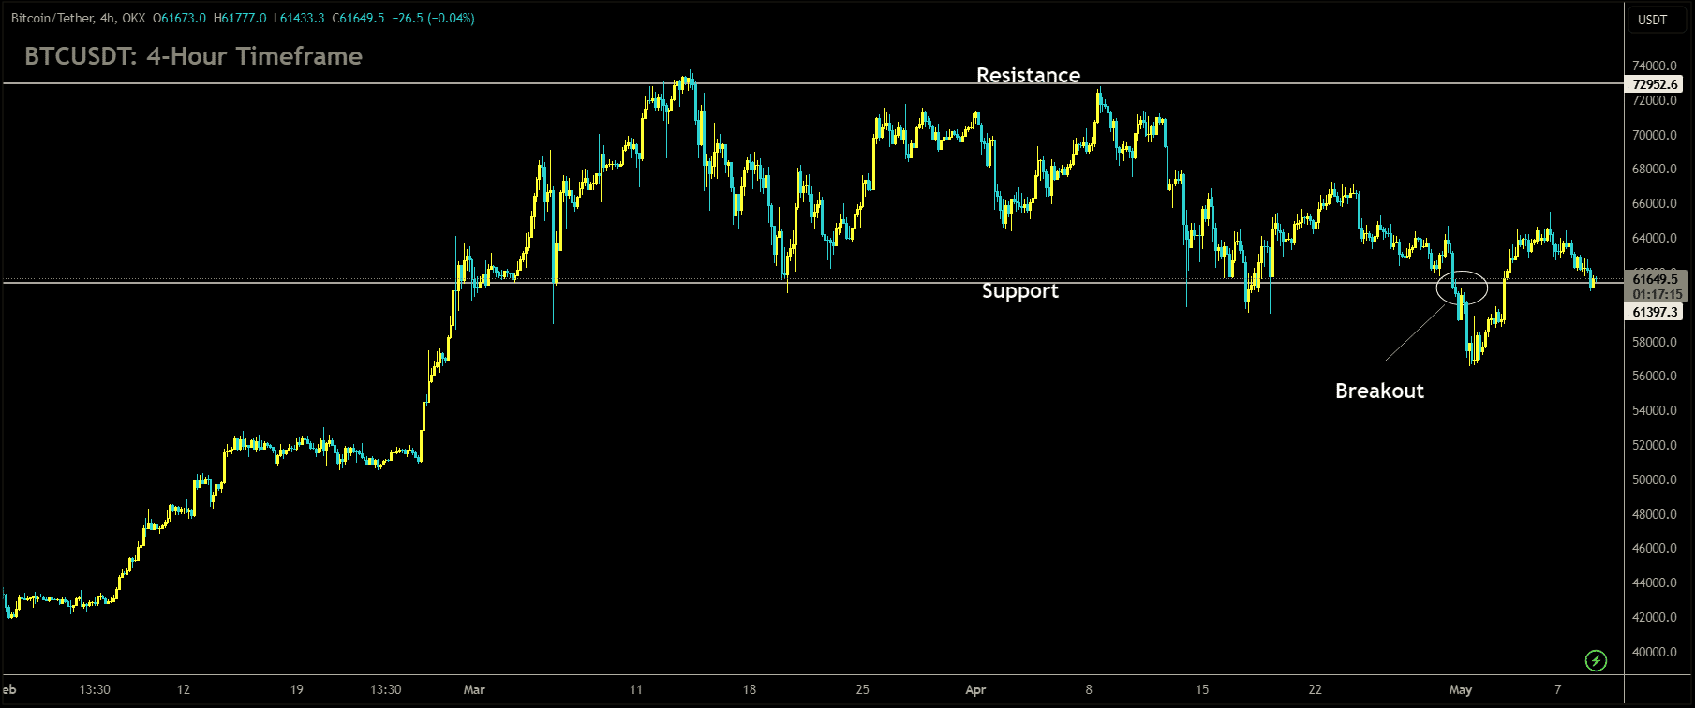Click the 15 date label on time axis
1695x708 pixels.
(x=1202, y=690)
